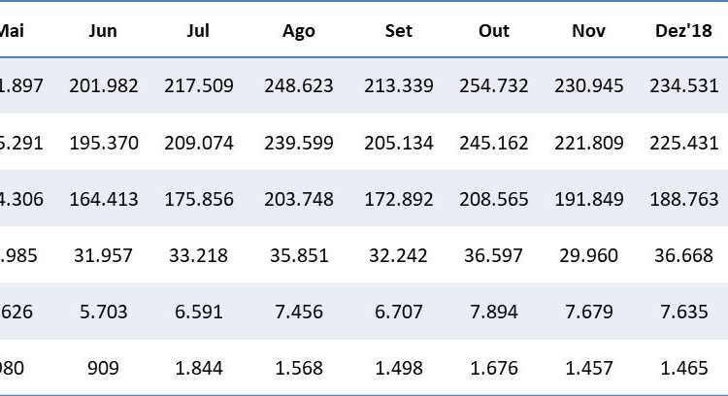This screenshot has width=728, height=396.
Task: Select the cell containing 209.074
Action: [x=198, y=143]
